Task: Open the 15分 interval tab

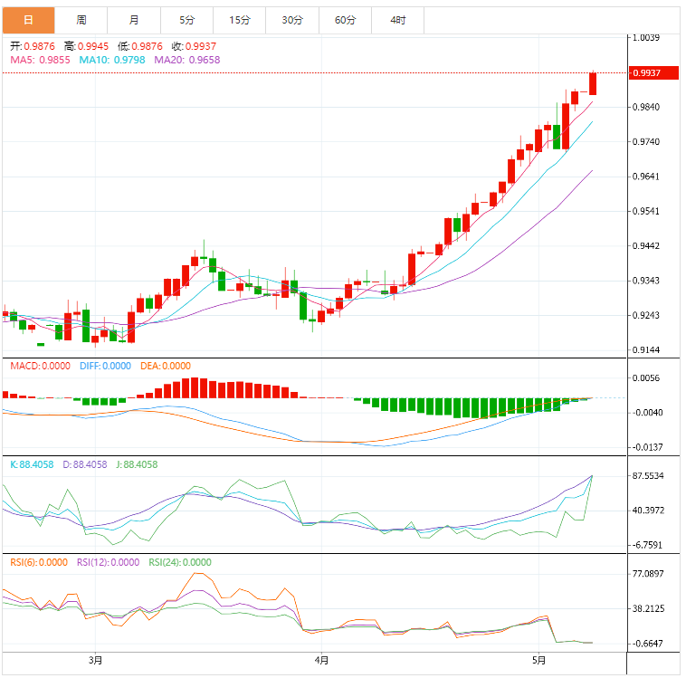Action: 239,19
